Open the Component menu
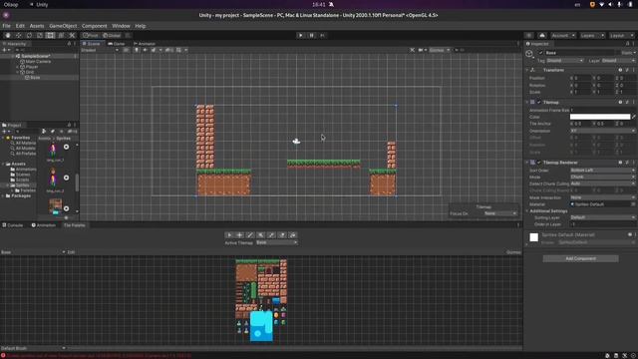Screen dimensions: 638x359 click(x=95, y=26)
